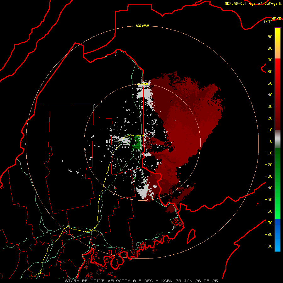Click the -80 value on velocity scale
This screenshot has width=283, height=283.
point(269,235)
